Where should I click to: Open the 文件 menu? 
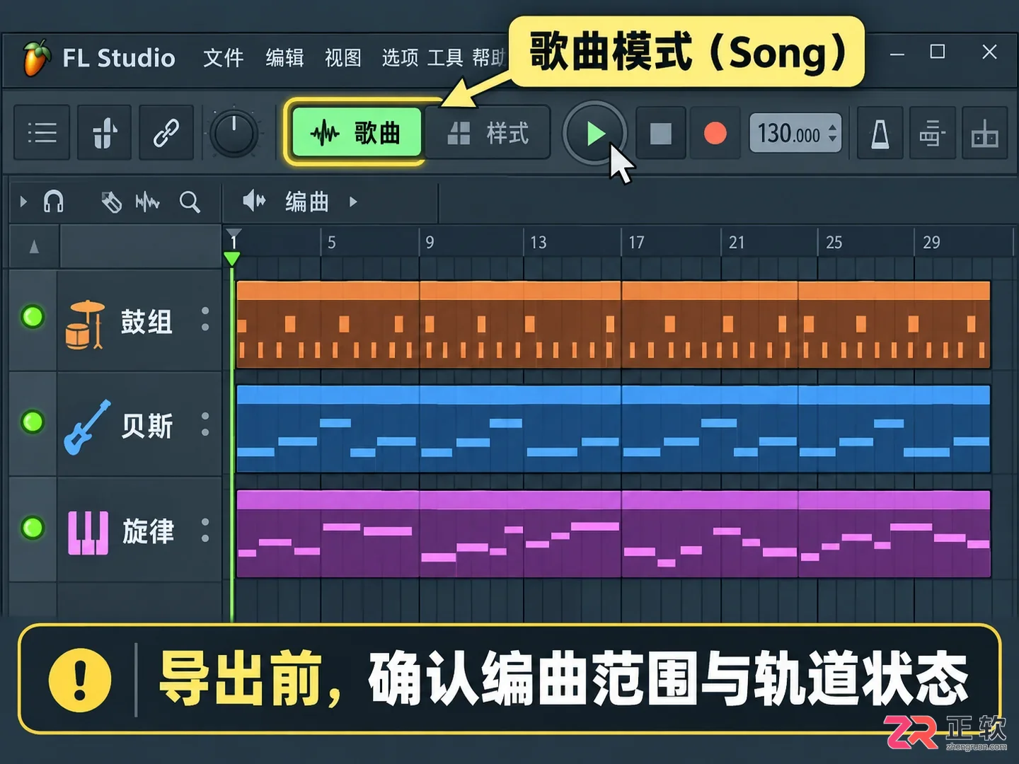(x=223, y=57)
